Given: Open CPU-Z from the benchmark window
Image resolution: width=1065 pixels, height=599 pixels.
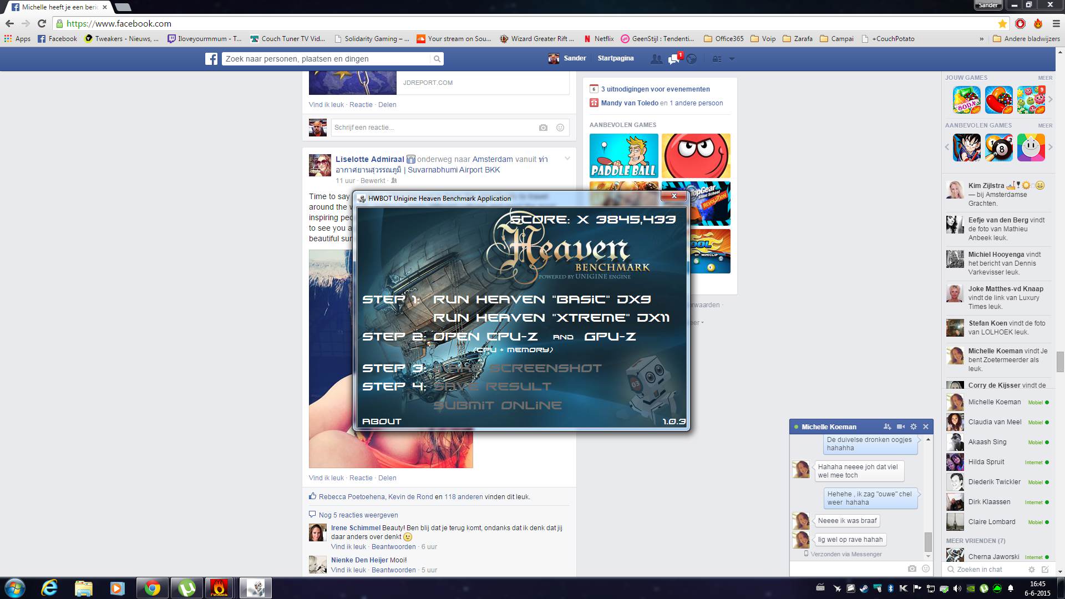Looking at the screenshot, I should click(x=485, y=337).
